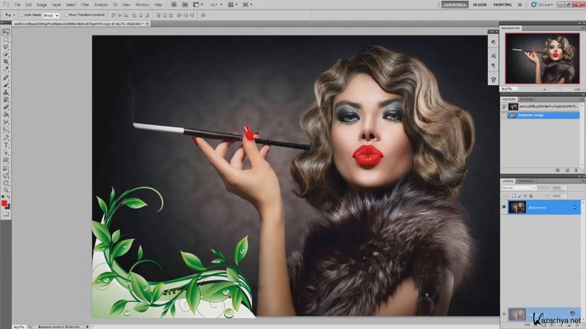Select the Move tool in the toolbox
This screenshot has height=329, width=586.
(x=6, y=32)
